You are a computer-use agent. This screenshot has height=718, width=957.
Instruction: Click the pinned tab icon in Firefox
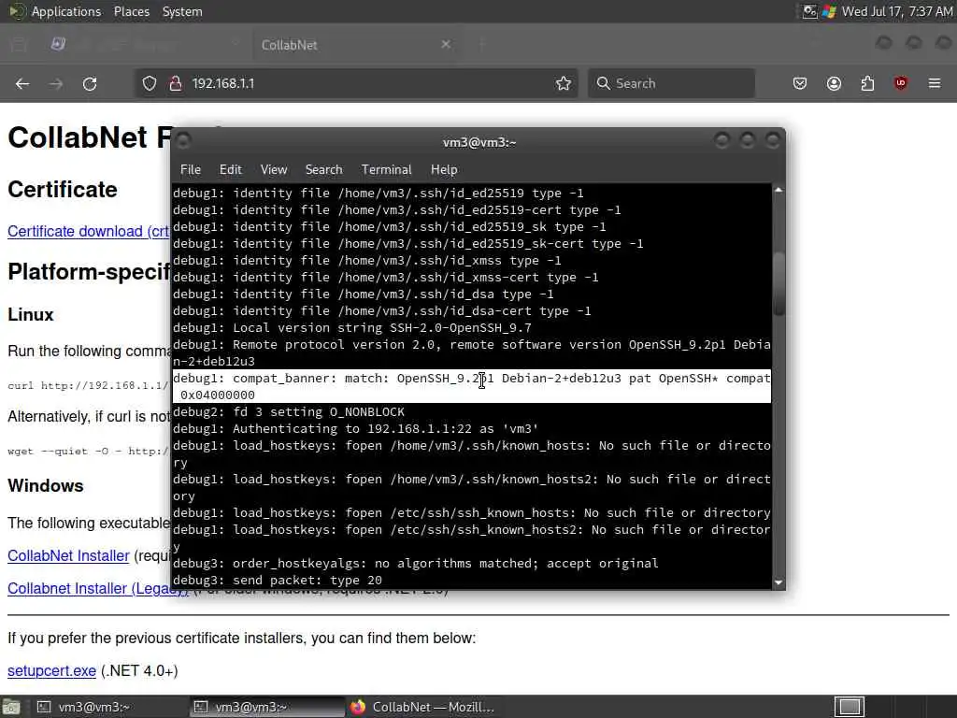coord(58,44)
